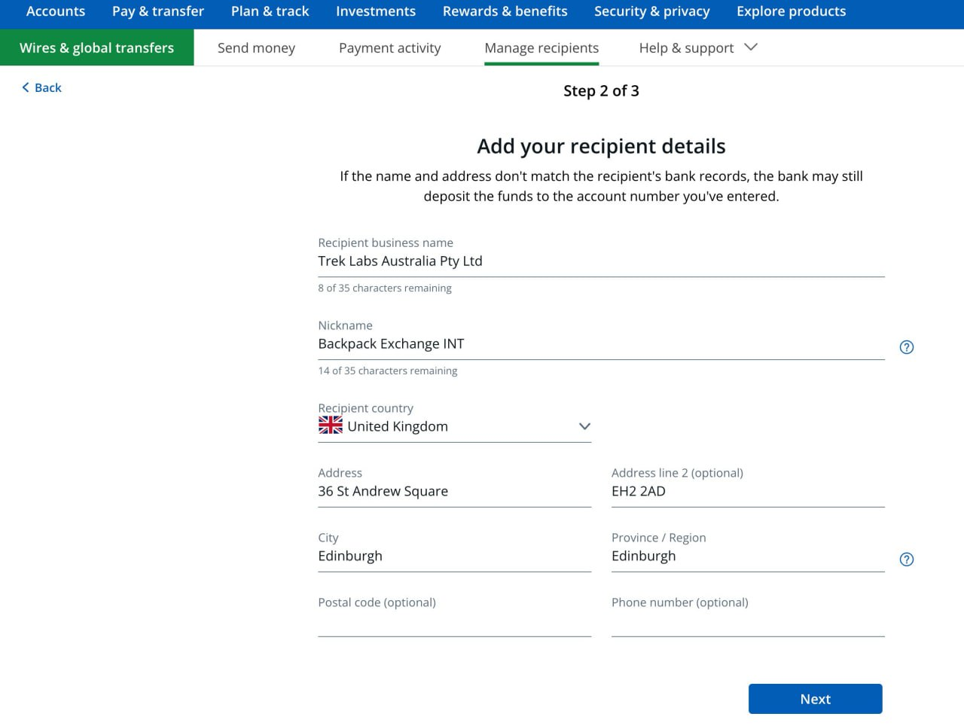Image resolution: width=964 pixels, height=726 pixels.
Task: Open Security & privacy menu
Action: pos(651,11)
